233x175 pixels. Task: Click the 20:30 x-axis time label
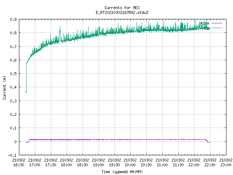tap(146, 165)
